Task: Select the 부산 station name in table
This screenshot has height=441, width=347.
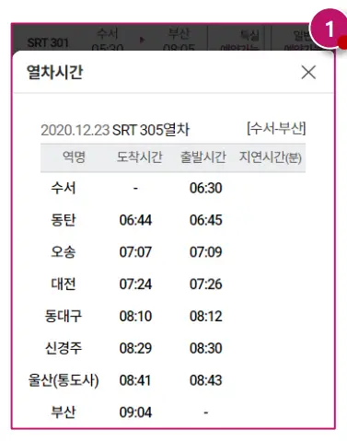Action: [x=64, y=412]
